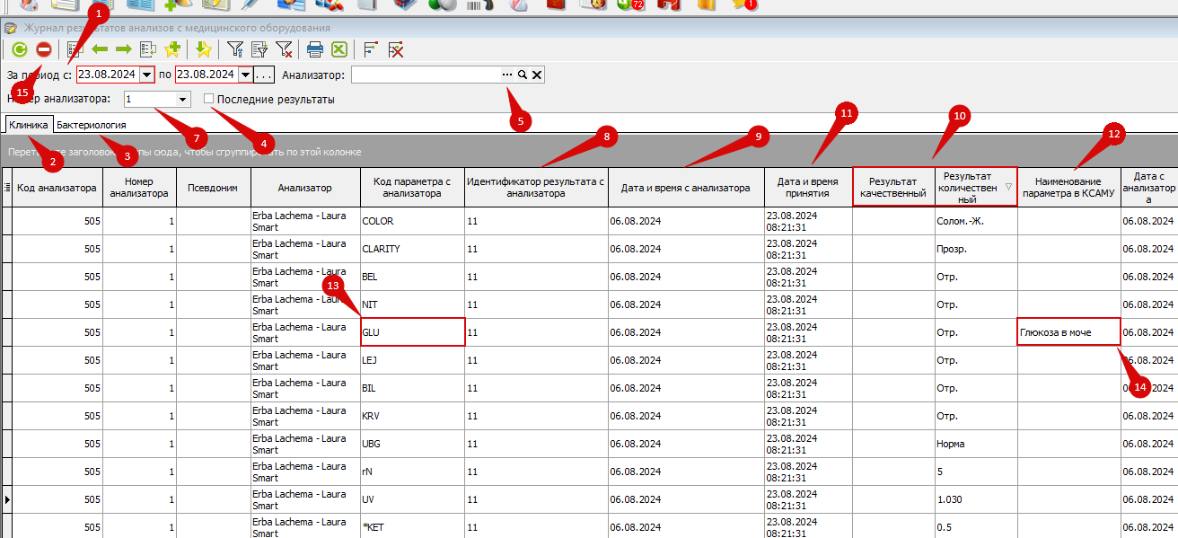Click into the Анализатор input field
Screen dimensions: 1178x538
[426, 75]
